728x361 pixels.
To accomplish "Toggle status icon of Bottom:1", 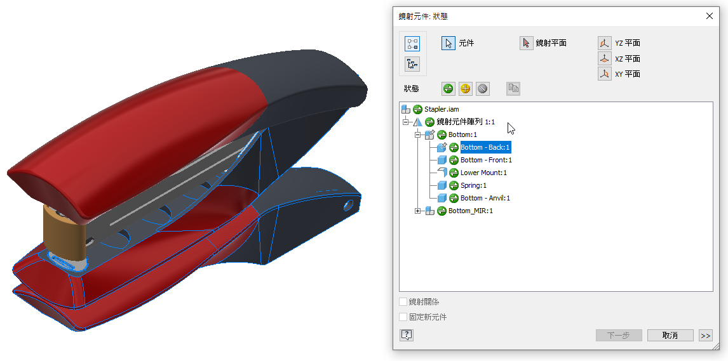I will (x=442, y=135).
